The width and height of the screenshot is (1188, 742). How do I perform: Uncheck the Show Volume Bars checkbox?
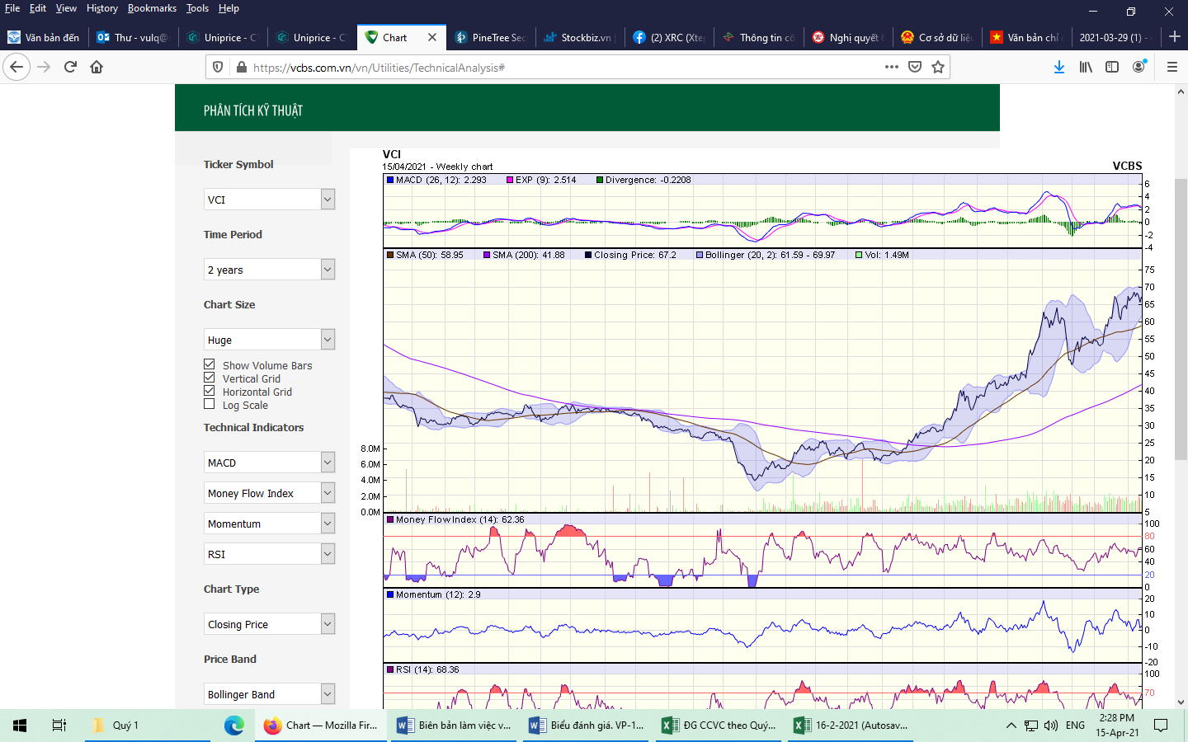tap(210, 364)
